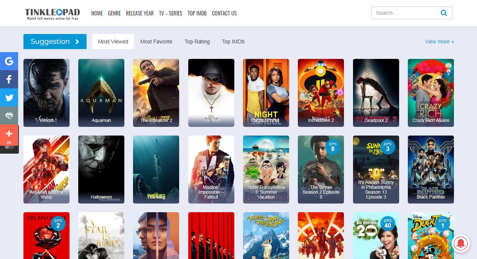Click 'The Sinner Season 2 Episode 8' title
The image size is (477, 259).
pyautogui.click(x=321, y=192)
